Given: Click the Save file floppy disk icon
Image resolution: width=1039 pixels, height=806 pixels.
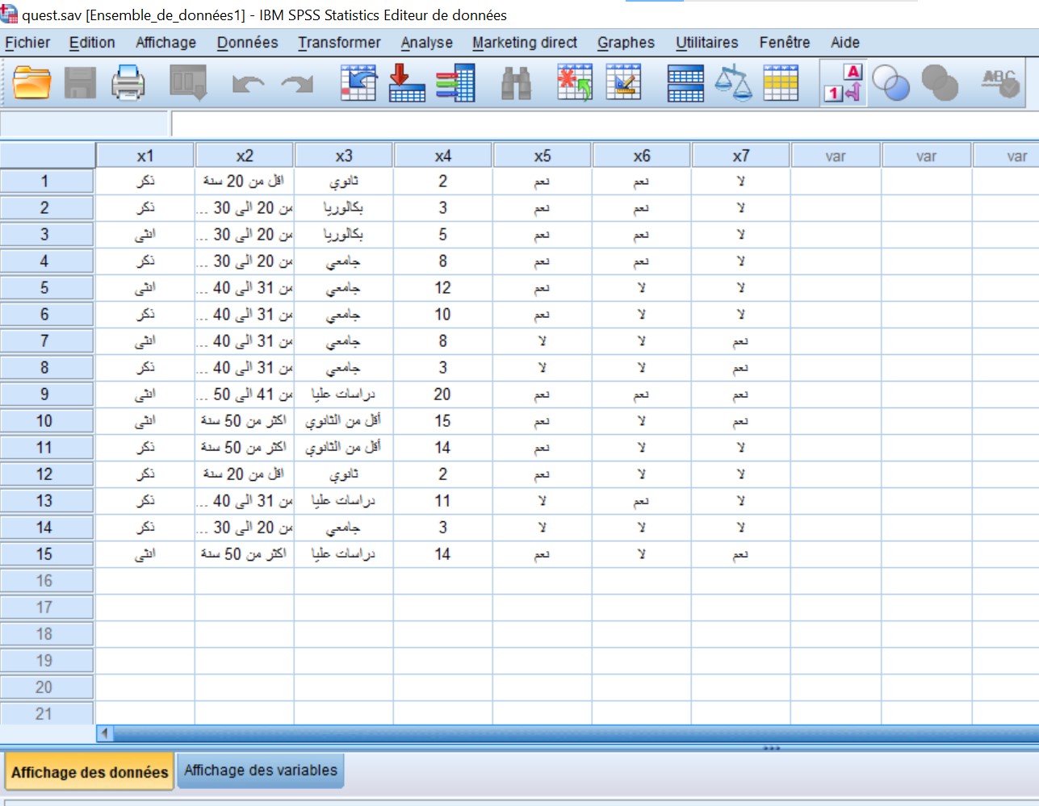Looking at the screenshot, I should (x=80, y=82).
